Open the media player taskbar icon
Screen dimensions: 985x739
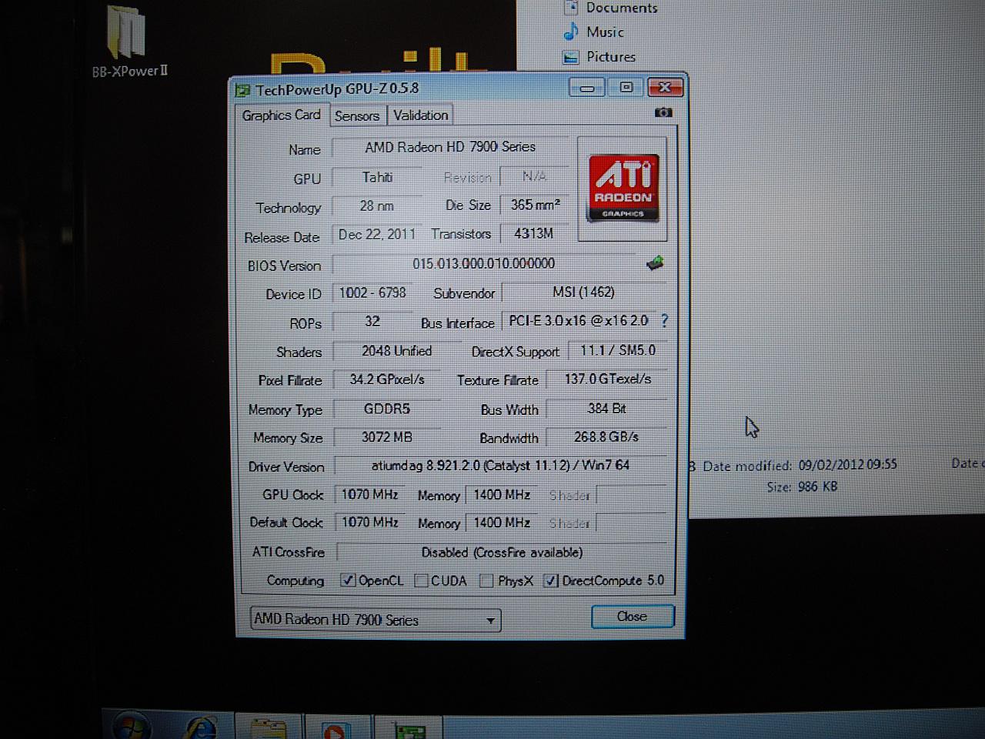337,728
